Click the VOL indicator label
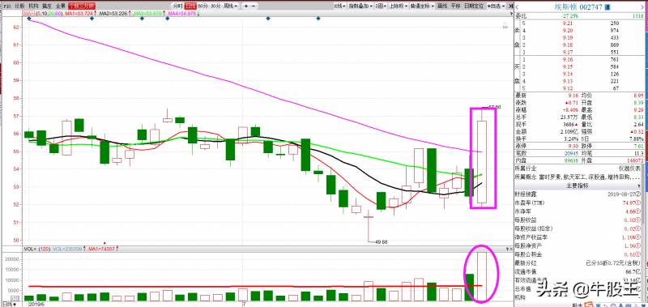648x307 pixels. coord(28,249)
